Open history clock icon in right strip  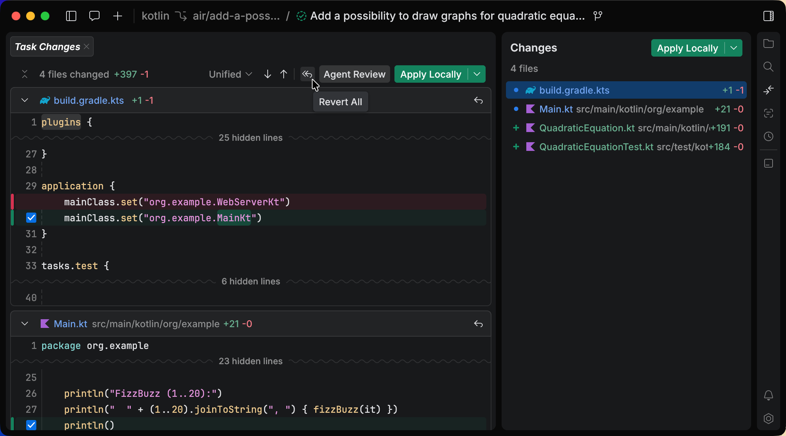coord(768,136)
